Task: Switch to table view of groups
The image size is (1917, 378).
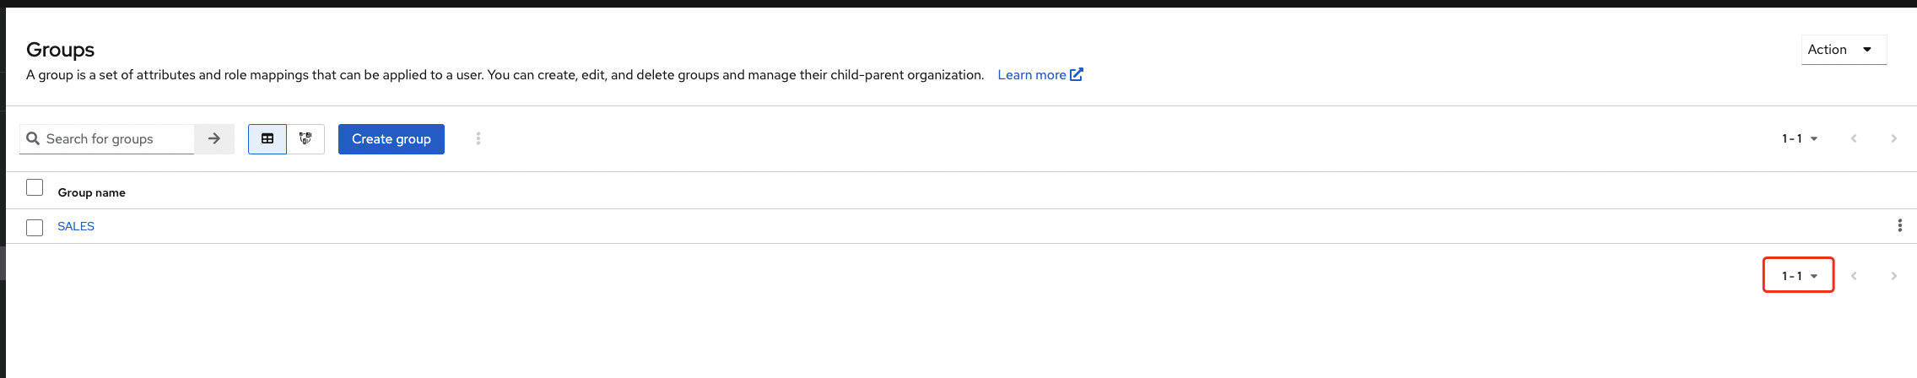Action: pyautogui.click(x=267, y=138)
